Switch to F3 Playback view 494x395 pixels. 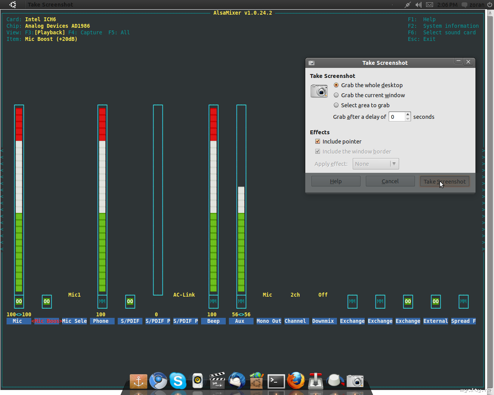[x=45, y=33]
